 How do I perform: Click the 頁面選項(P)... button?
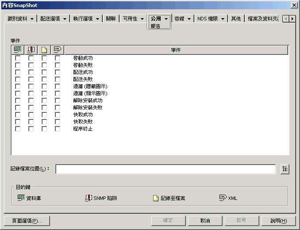(27, 221)
